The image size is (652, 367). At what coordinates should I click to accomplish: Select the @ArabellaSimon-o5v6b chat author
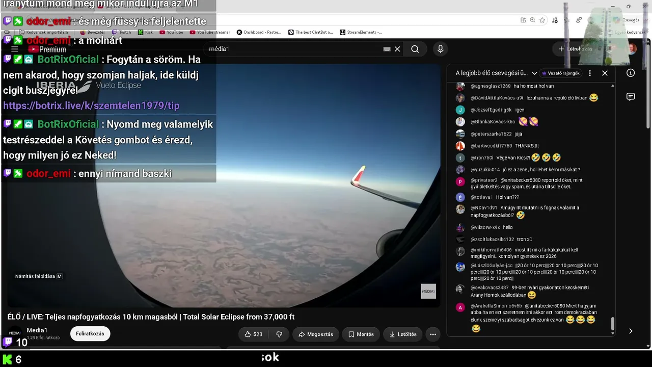pyautogui.click(x=496, y=306)
